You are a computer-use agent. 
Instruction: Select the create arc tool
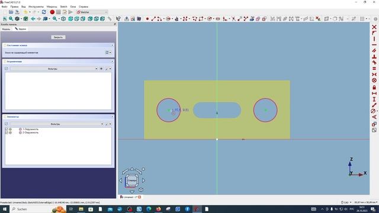(159, 18)
